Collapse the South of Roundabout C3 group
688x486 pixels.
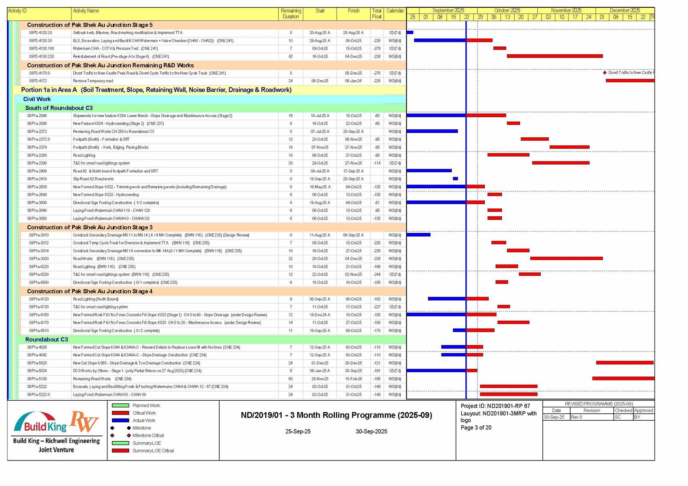point(58,108)
